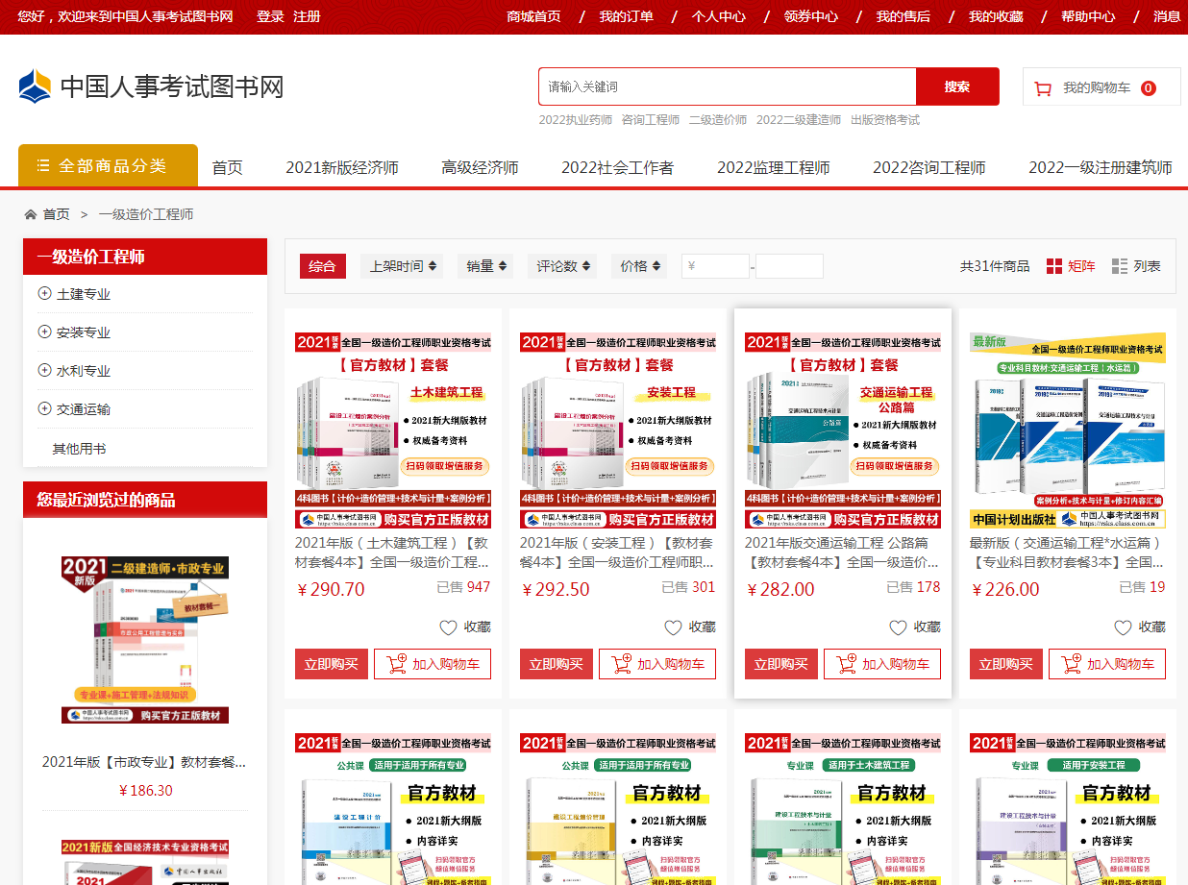The height and width of the screenshot is (885, 1188).
Task: Click the hamburger icon in 全部商品分类
Action: (x=42, y=166)
